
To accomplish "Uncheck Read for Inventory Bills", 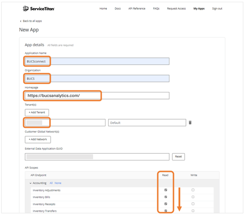I will coord(166,197).
